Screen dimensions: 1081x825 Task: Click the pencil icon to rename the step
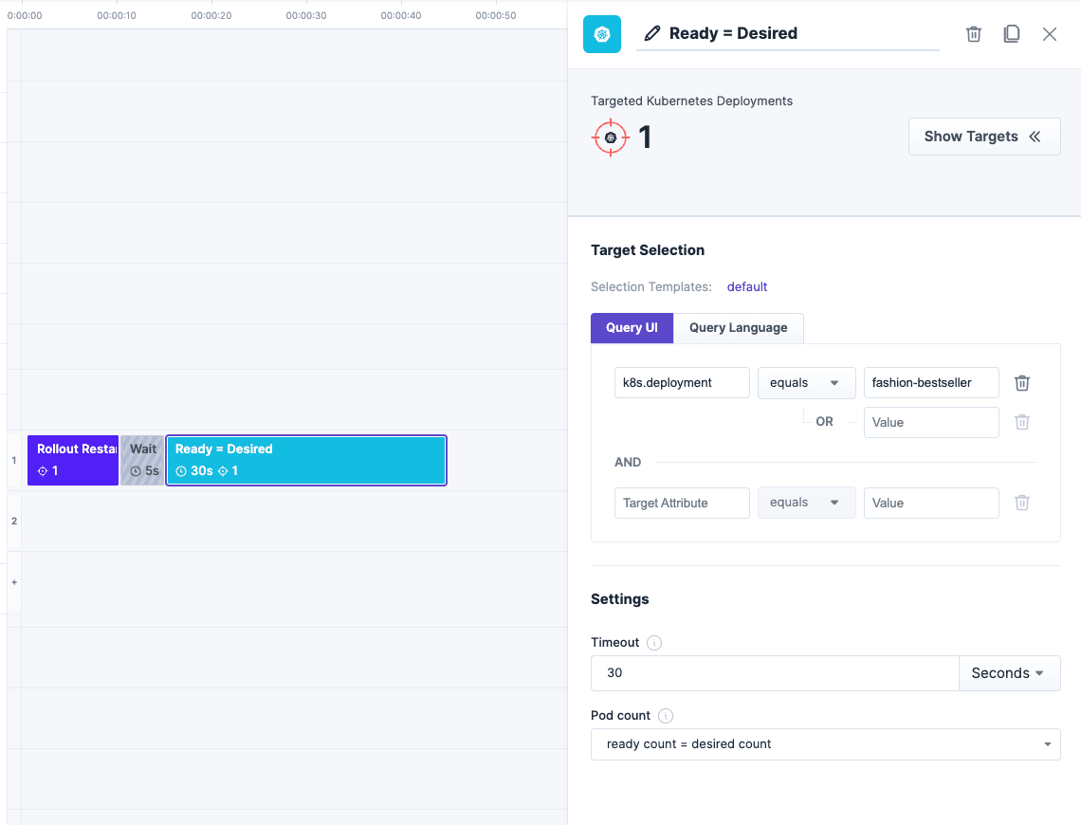click(x=651, y=32)
